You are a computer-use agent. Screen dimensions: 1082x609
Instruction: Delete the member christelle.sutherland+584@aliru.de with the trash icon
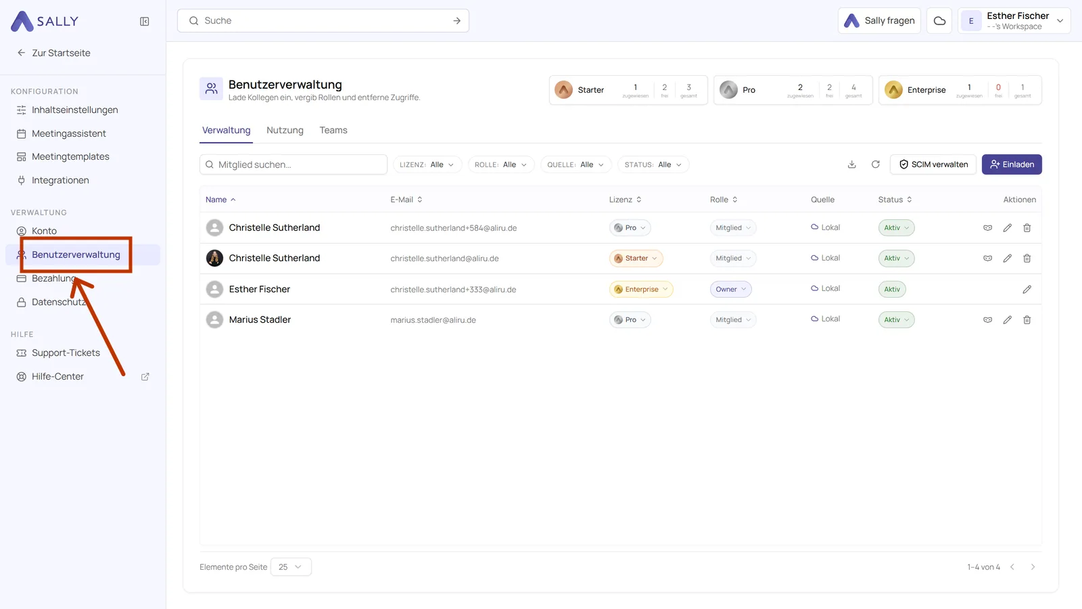(x=1027, y=228)
